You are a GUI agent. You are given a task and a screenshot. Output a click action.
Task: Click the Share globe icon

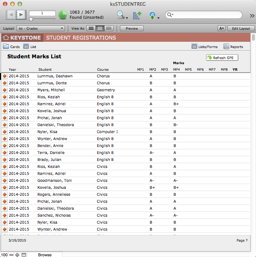pyautogui.click(x=152, y=15)
